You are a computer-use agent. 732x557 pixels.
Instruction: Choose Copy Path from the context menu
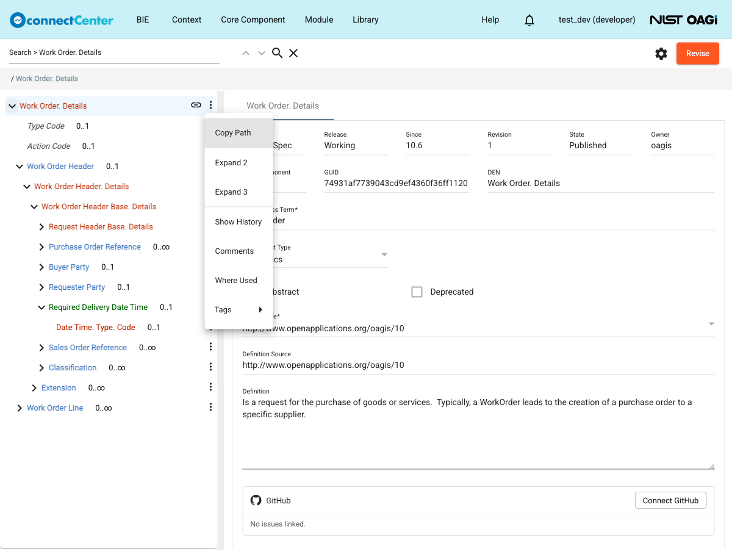239,133
